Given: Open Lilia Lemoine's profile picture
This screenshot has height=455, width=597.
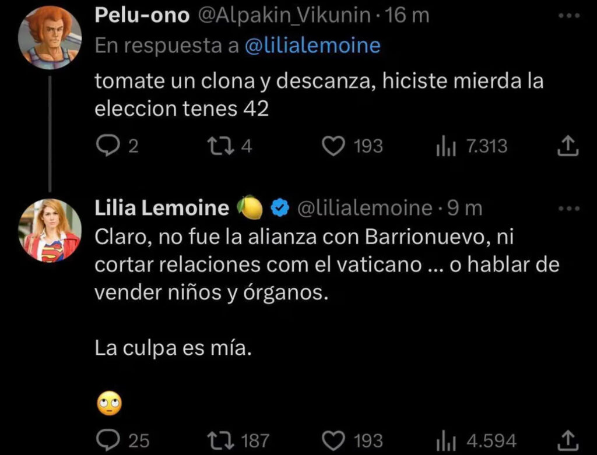Looking at the screenshot, I should (50, 230).
